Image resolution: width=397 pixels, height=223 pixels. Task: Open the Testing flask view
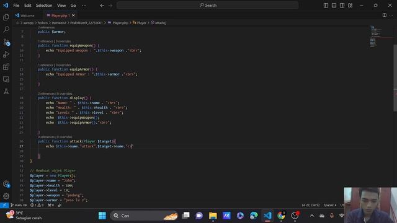coord(6,91)
